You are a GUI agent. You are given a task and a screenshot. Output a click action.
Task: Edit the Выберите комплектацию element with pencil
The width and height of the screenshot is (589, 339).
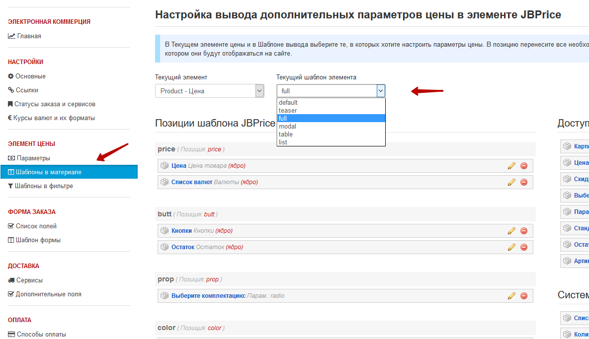[x=511, y=296]
